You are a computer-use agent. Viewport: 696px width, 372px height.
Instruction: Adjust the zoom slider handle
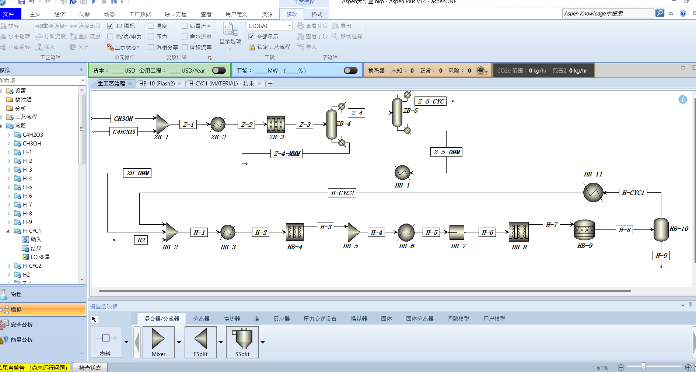point(643,367)
